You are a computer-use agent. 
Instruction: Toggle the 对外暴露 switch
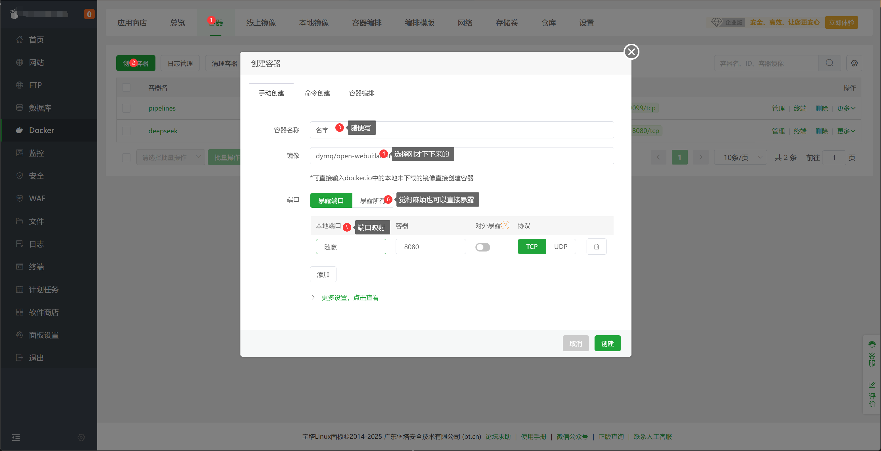[483, 247]
